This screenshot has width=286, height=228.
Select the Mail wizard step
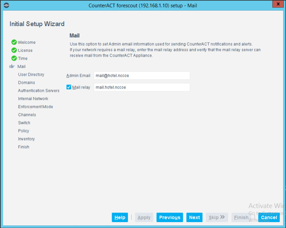[x=21, y=67]
